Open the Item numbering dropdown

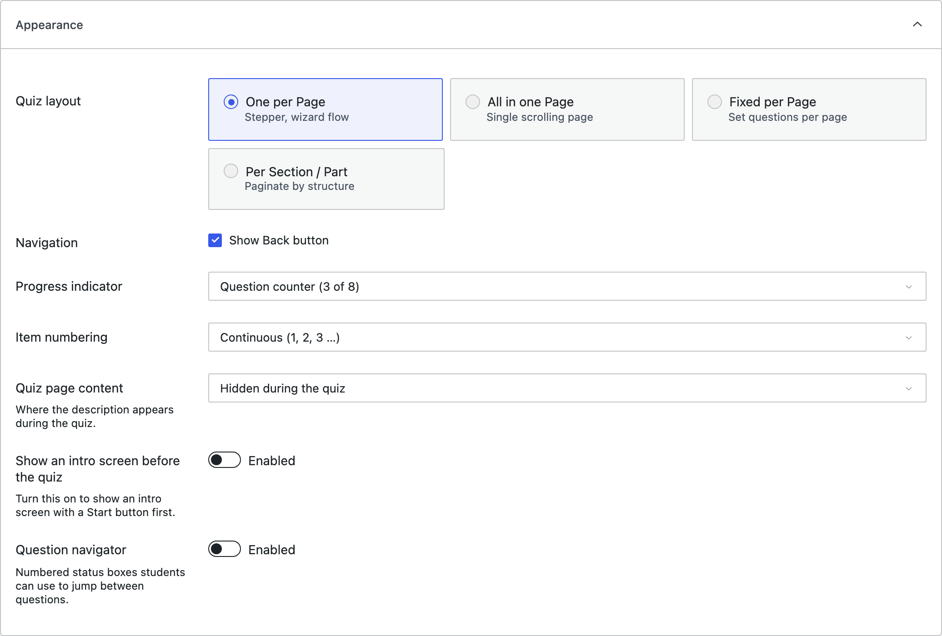coord(567,337)
